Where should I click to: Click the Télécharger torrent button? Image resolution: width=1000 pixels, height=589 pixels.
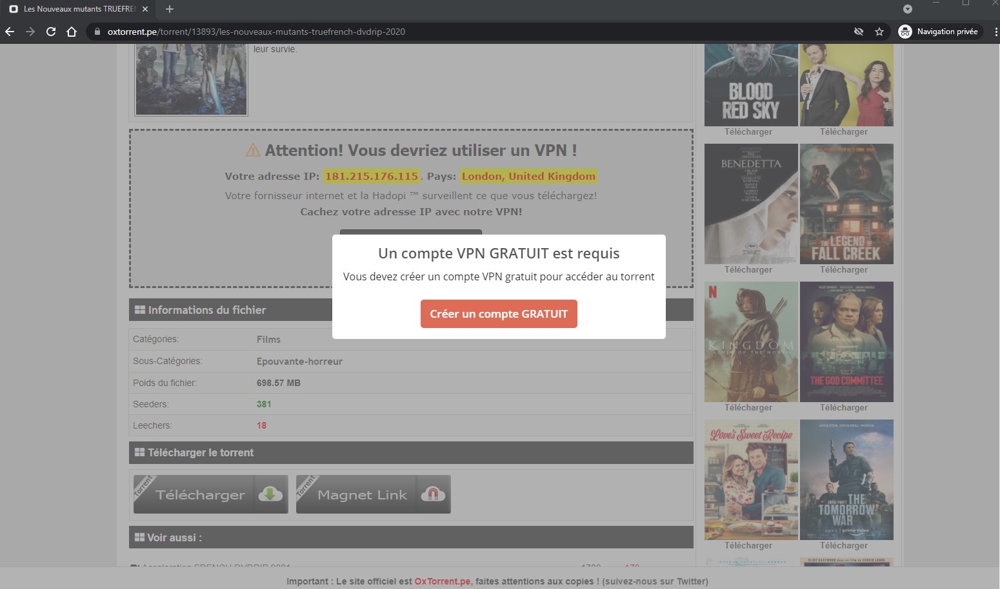pos(211,494)
